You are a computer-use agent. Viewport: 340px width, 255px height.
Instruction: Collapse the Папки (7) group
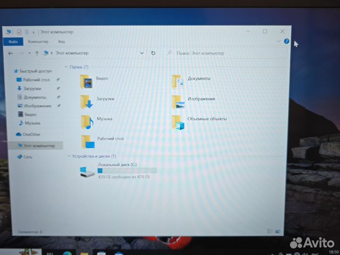click(67, 67)
